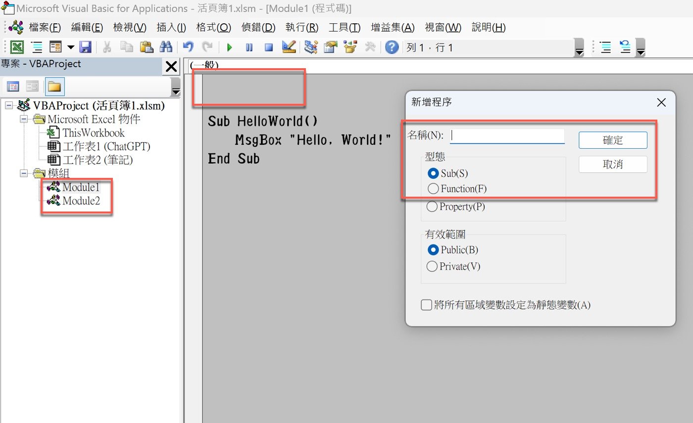Image resolution: width=693 pixels, height=423 pixels.
Task: Choose the Private(V) scope option
Action: coord(433,266)
